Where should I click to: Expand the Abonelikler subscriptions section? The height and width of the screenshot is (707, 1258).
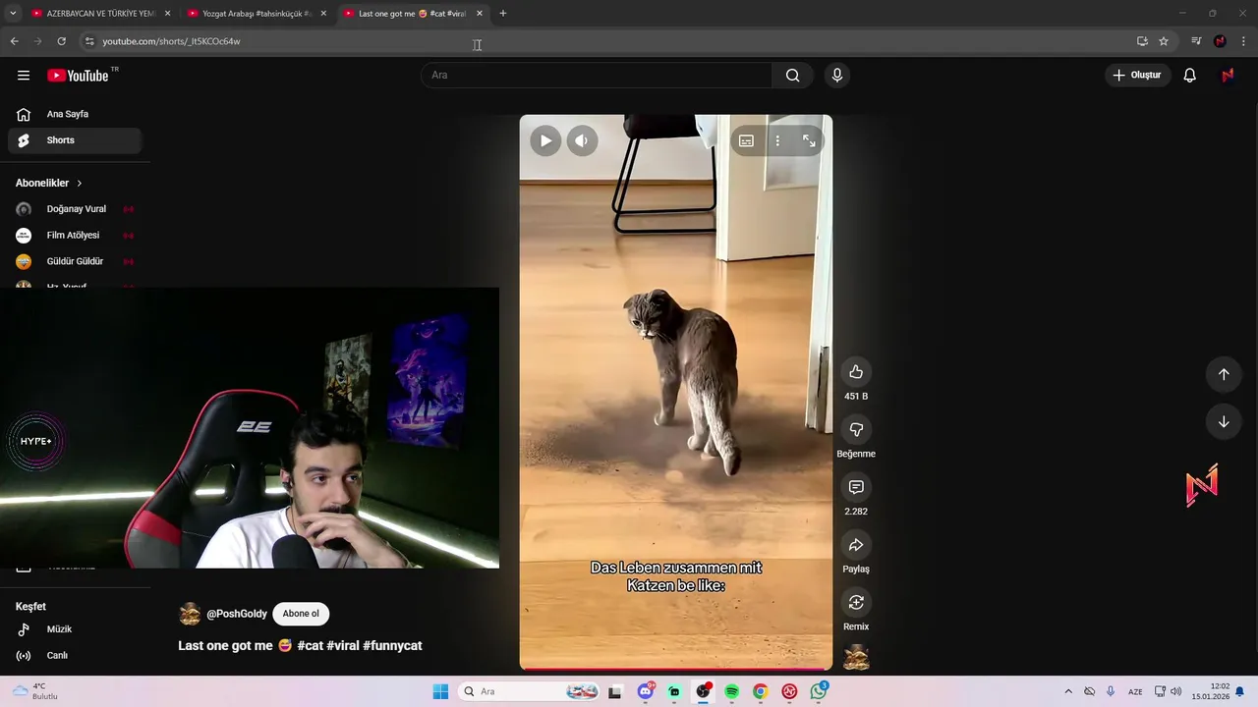pyautogui.click(x=49, y=184)
